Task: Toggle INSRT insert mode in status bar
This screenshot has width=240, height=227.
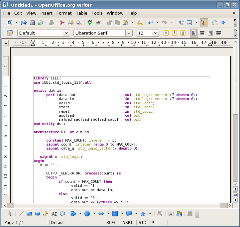Action: point(127,222)
